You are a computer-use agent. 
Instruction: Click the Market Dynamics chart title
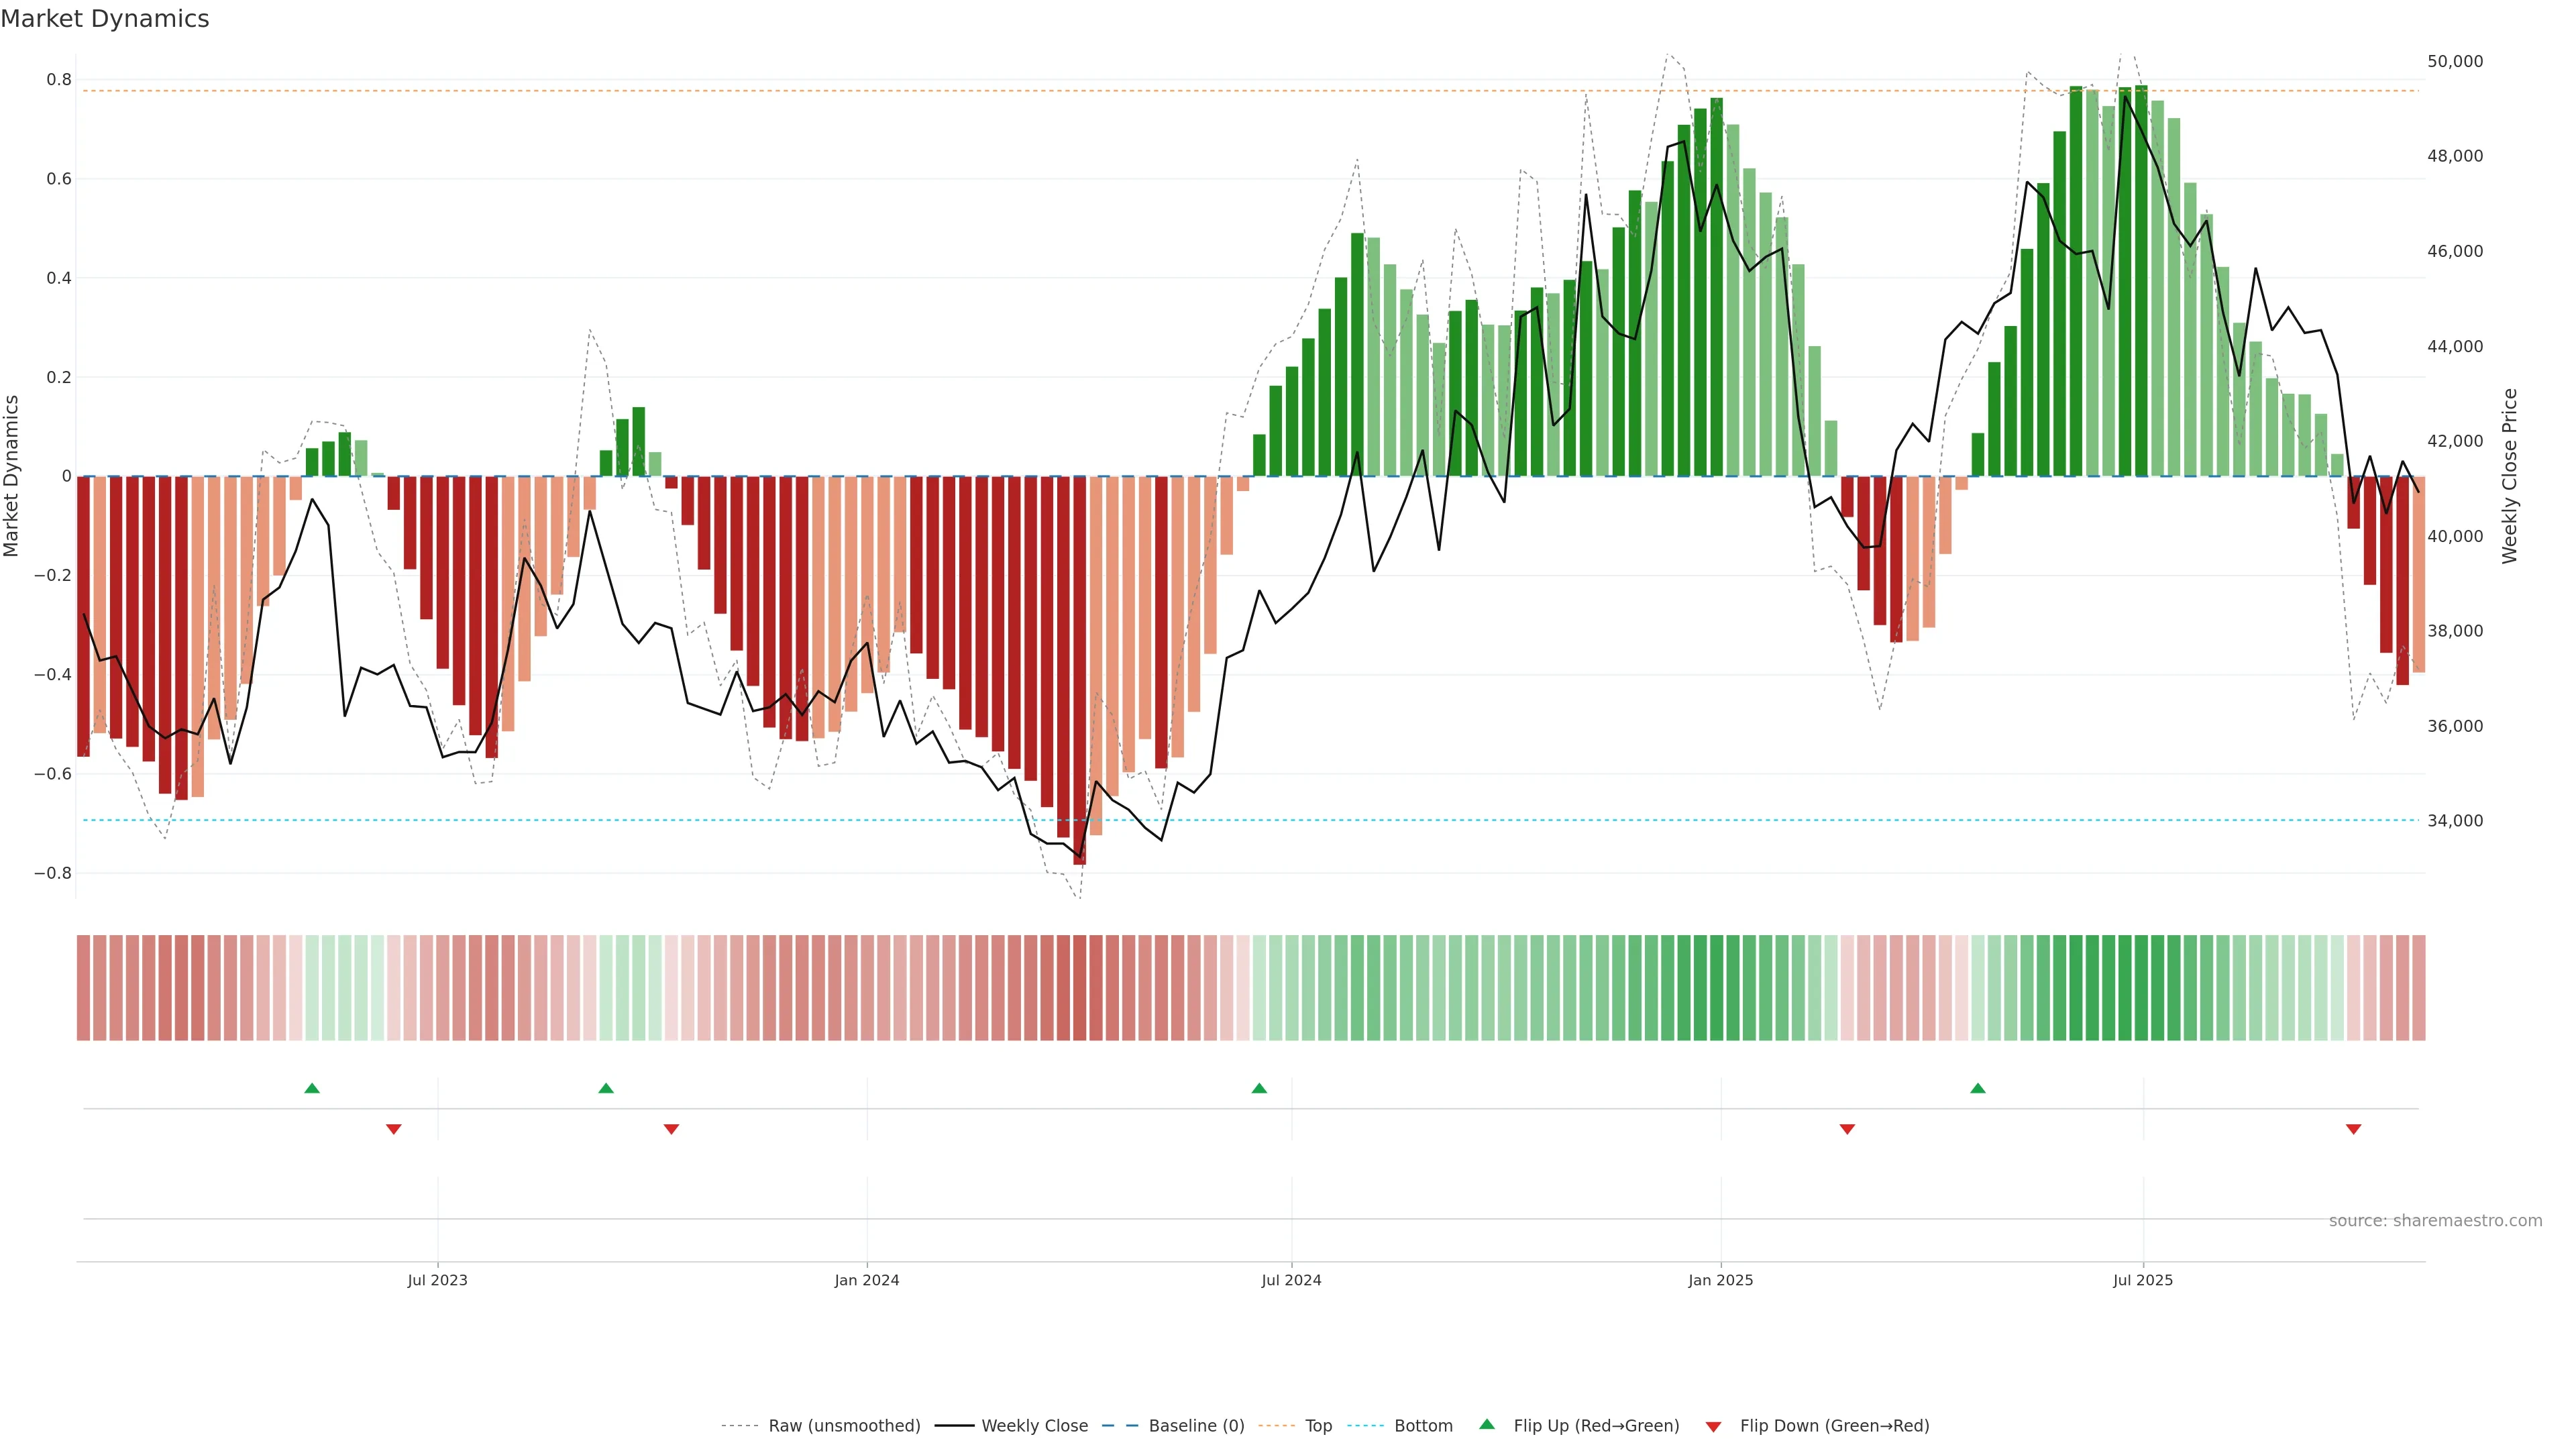coord(105,19)
